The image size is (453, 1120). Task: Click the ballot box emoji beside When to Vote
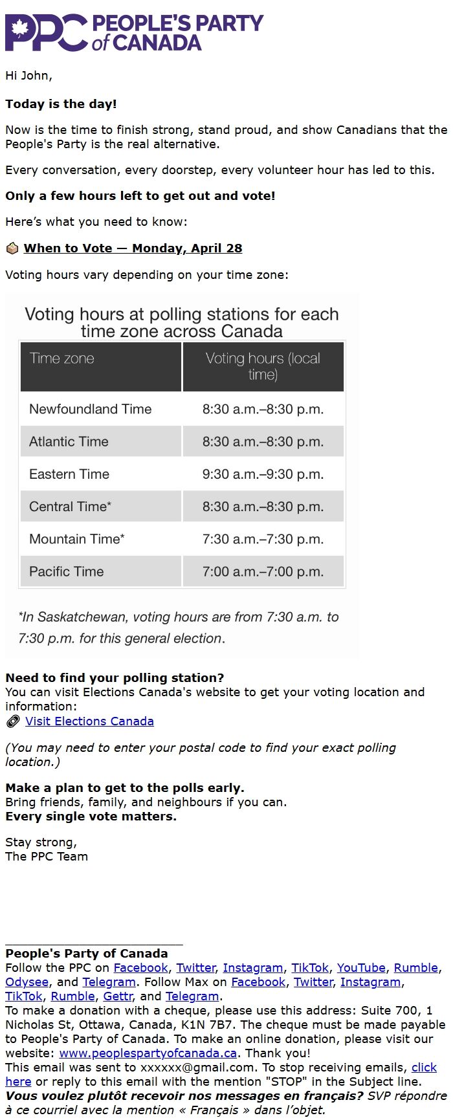[12, 248]
